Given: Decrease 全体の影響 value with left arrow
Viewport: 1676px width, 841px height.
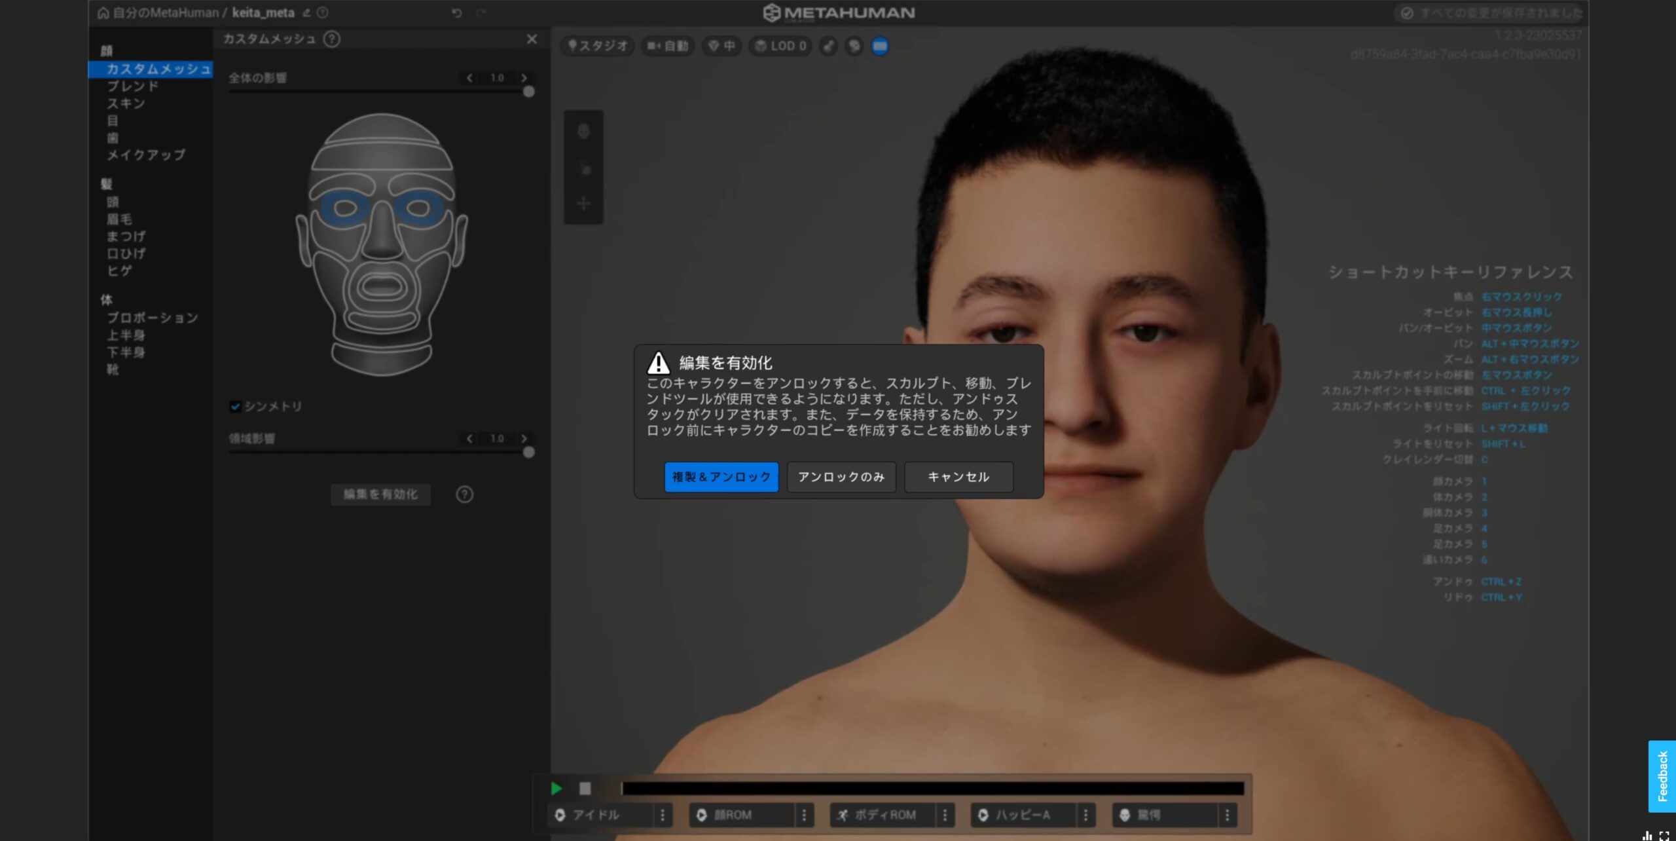Looking at the screenshot, I should coord(469,78).
